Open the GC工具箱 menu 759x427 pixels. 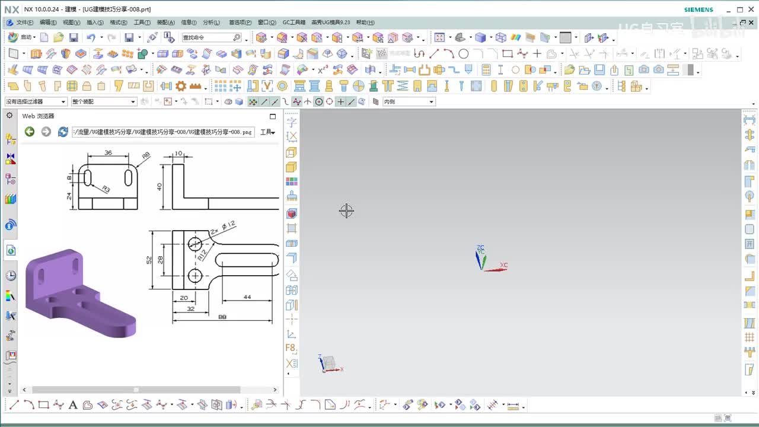point(294,23)
